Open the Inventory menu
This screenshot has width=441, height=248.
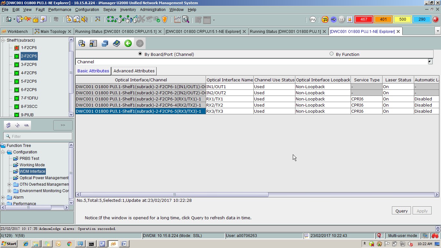point(128,10)
